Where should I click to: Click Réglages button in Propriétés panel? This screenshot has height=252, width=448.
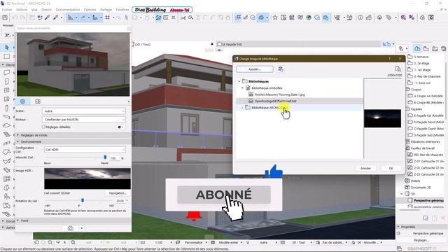[421, 240]
